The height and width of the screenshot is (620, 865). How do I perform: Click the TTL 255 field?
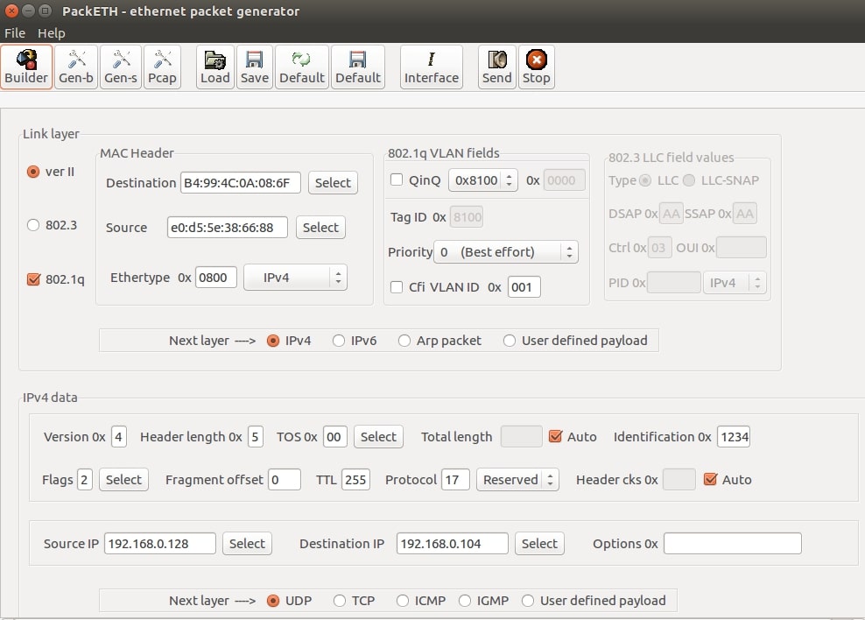point(355,479)
